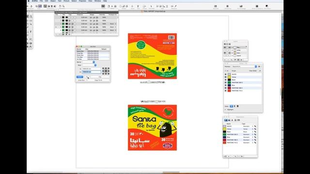This screenshot has height=174, width=310.
Task: Click the Apple menu logo
Action: tap(29, 1)
